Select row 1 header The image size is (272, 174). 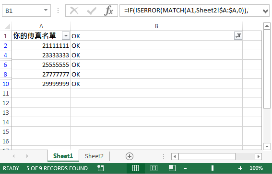[6, 36]
